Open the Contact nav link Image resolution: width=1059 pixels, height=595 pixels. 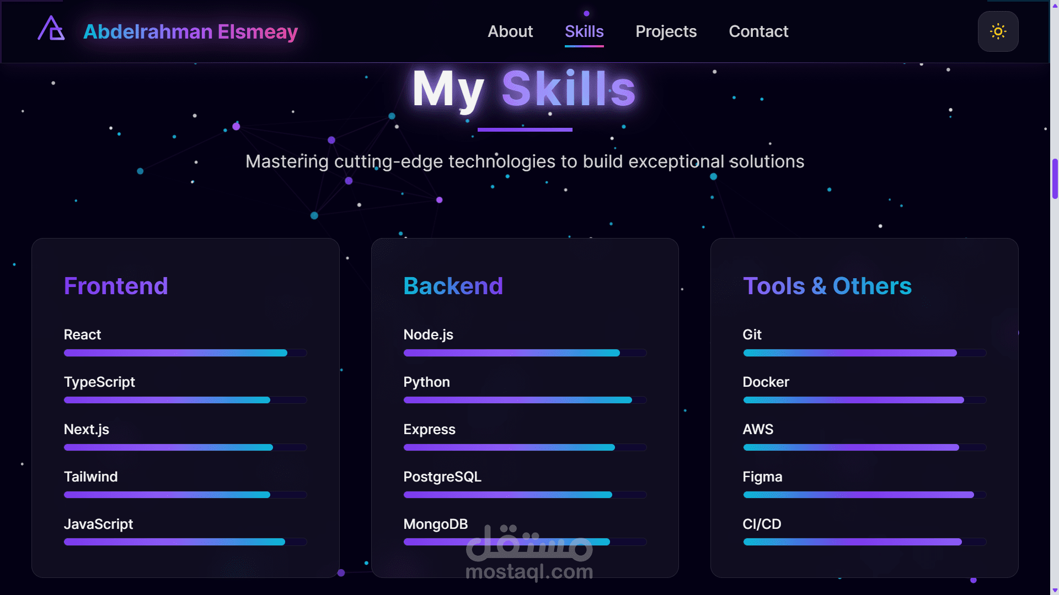[x=758, y=31]
